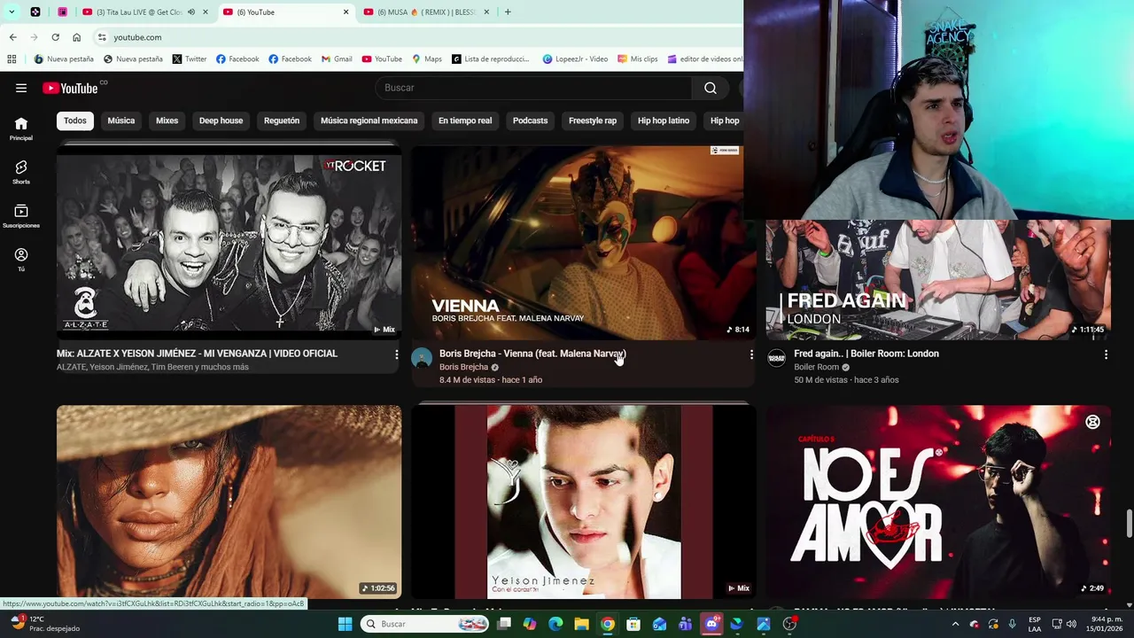
Task: Open options menu for Fred again Boiler Room video
Action: [x=1106, y=354]
